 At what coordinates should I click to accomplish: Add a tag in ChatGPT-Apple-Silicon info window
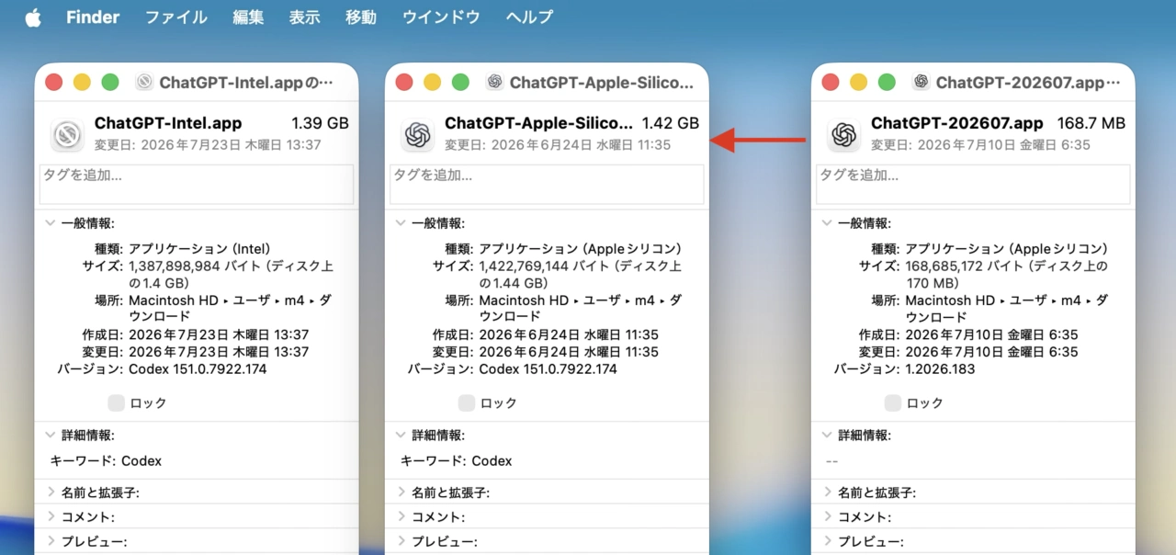[x=547, y=185]
